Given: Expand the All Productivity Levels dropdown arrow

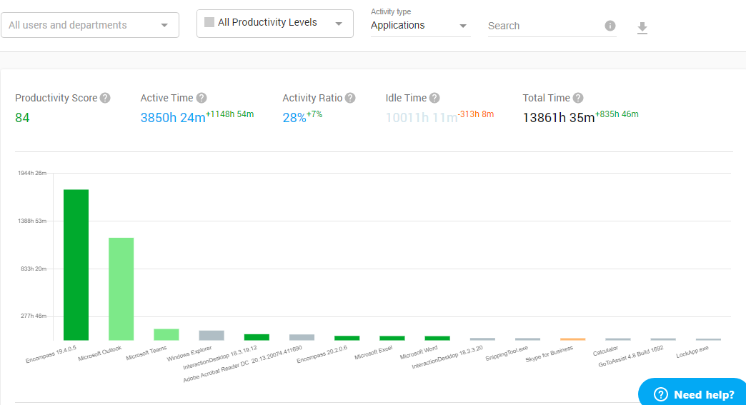Looking at the screenshot, I should tap(339, 23).
